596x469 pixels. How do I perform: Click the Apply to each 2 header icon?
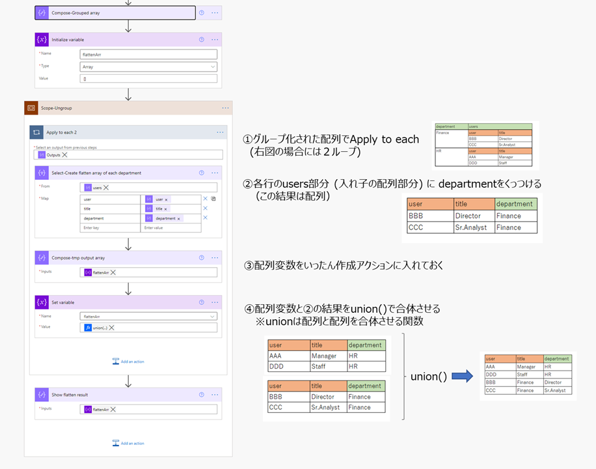point(36,132)
